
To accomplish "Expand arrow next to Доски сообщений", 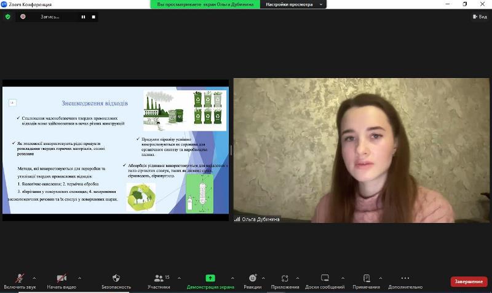I will point(343,278).
